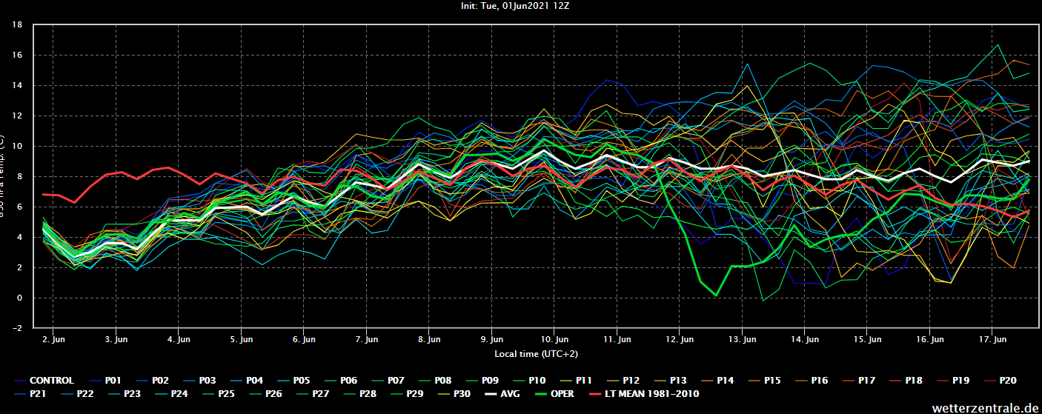The image size is (1042, 414).
Task: Click the P06 legend line marker
Action: tap(325, 381)
